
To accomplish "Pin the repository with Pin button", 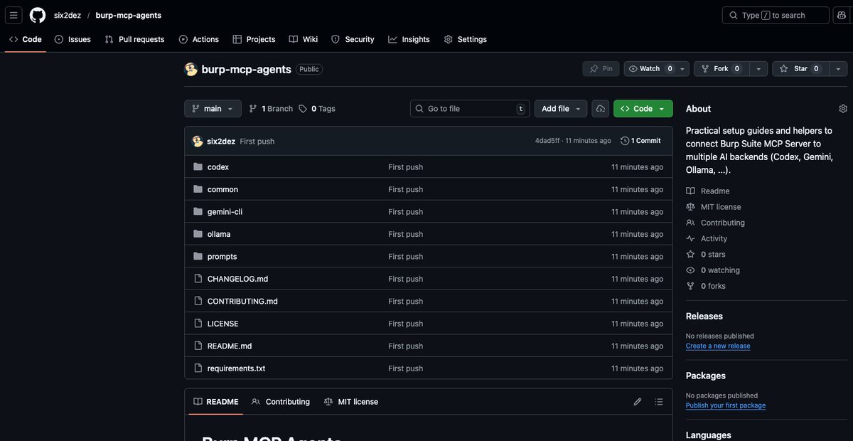I will coord(601,69).
